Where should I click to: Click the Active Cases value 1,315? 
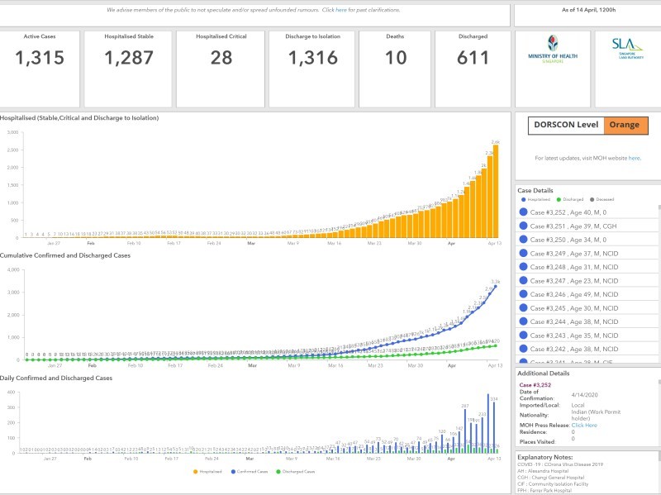(40, 58)
